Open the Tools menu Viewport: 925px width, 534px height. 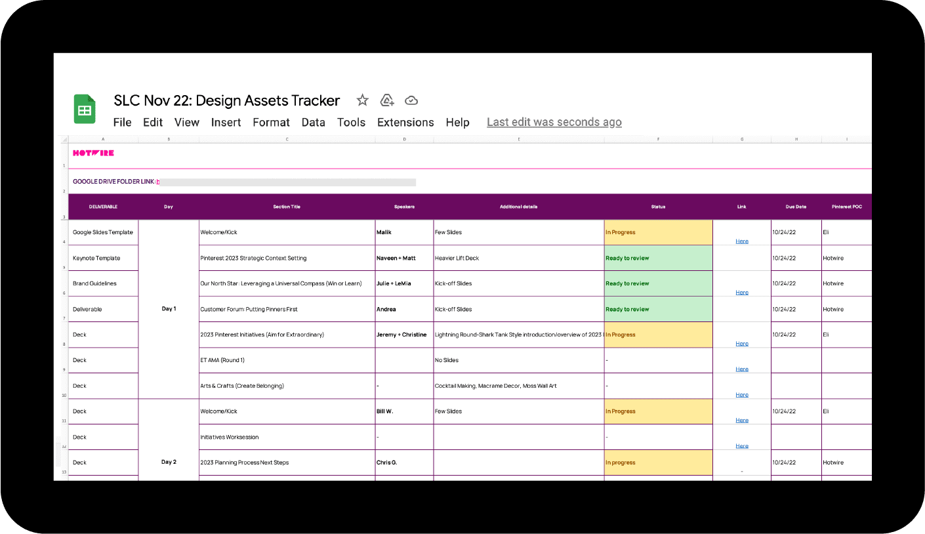pyautogui.click(x=351, y=122)
